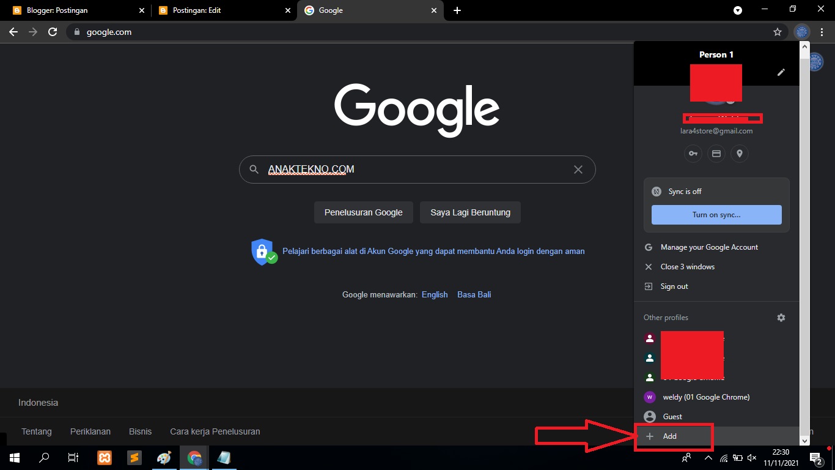
Task: Click profile menu scrollbar up arrow
Action: (x=804, y=47)
